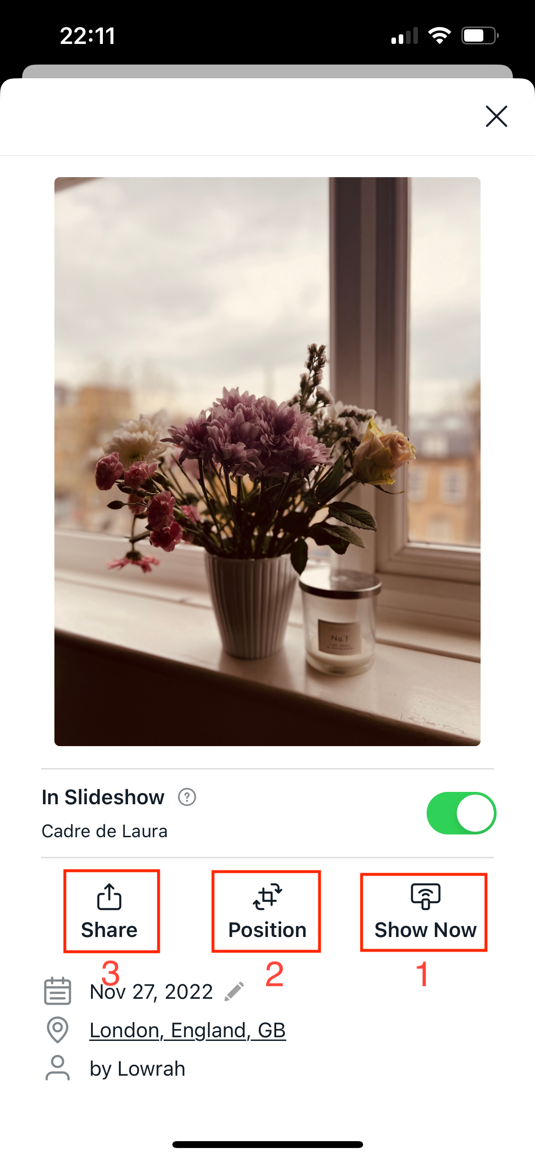The image size is (535, 1159).
Task: Open the In Slideshow help question mark
Action: (x=187, y=797)
